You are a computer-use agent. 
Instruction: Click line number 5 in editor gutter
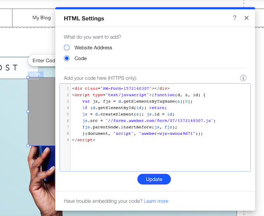point(67,114)
